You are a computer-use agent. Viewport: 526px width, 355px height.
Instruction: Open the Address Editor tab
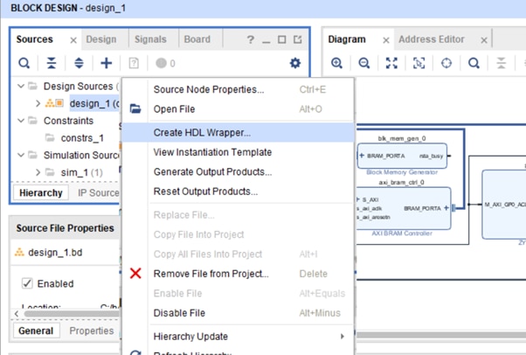(432, 39)
